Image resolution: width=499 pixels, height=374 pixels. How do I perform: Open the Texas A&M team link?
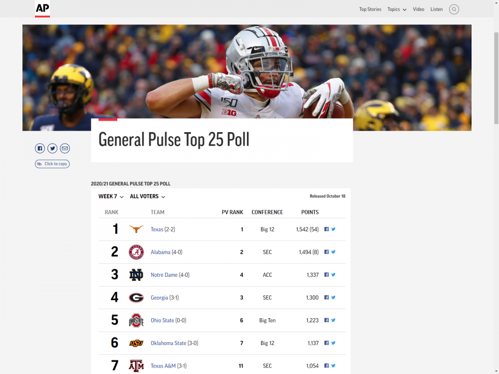pos(163,366)
